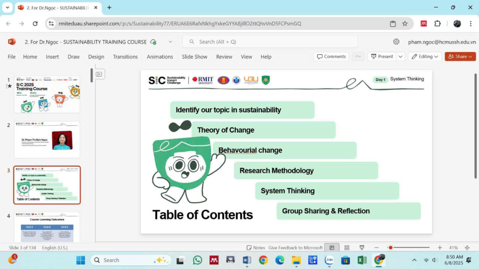The image size is (479, 269).
Task: Click the Share button
Action: point(460,57)
